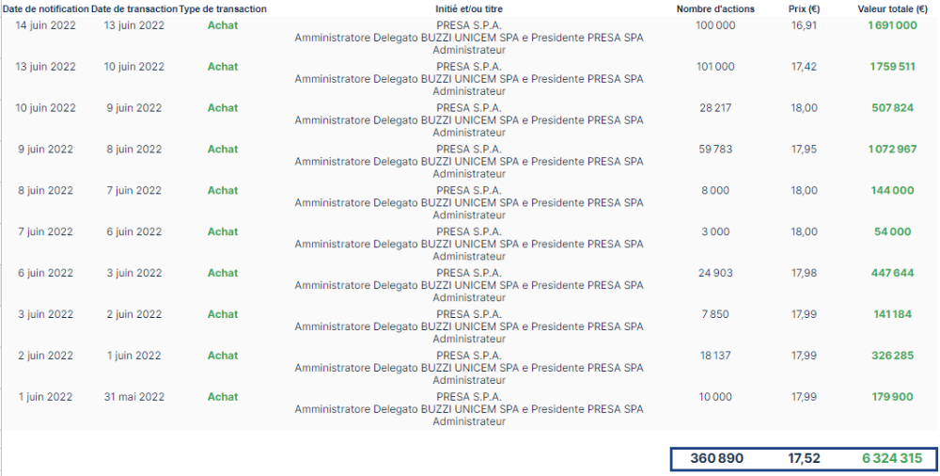Select the 'Type de transaction' column header
This screenshot has height=476, width=940.
click(223, 8)
